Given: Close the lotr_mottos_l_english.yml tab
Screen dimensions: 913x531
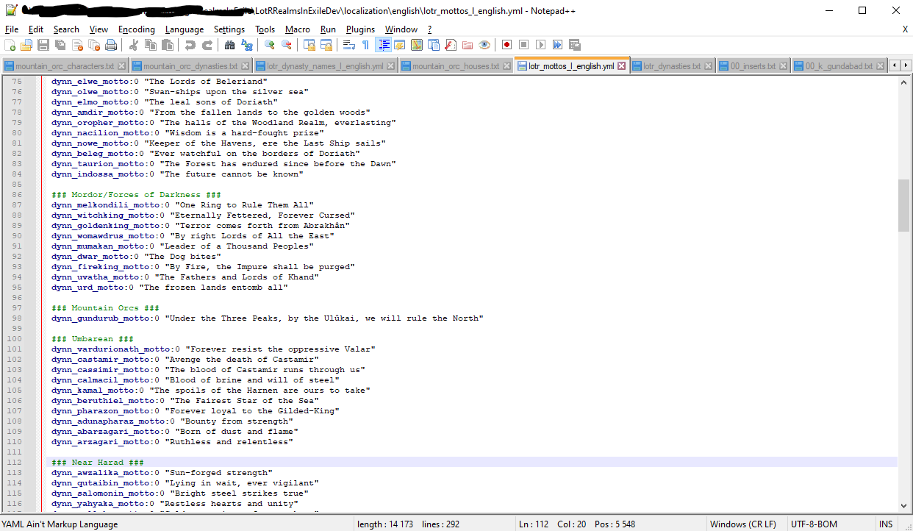Looking at the screenshot, I should (621, 66).
